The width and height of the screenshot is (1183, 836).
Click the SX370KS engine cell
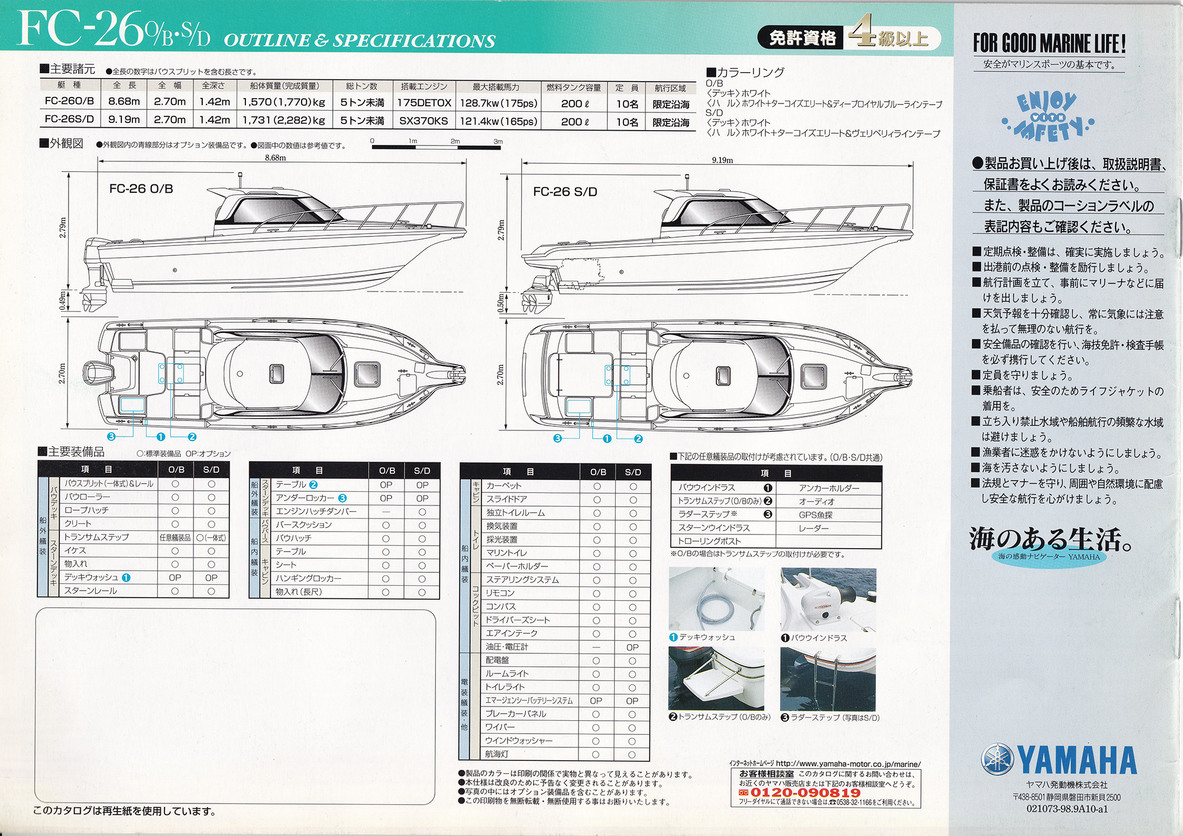point(424,121)
